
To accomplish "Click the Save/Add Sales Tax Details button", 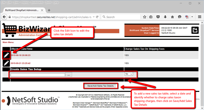I will point(100,86).
